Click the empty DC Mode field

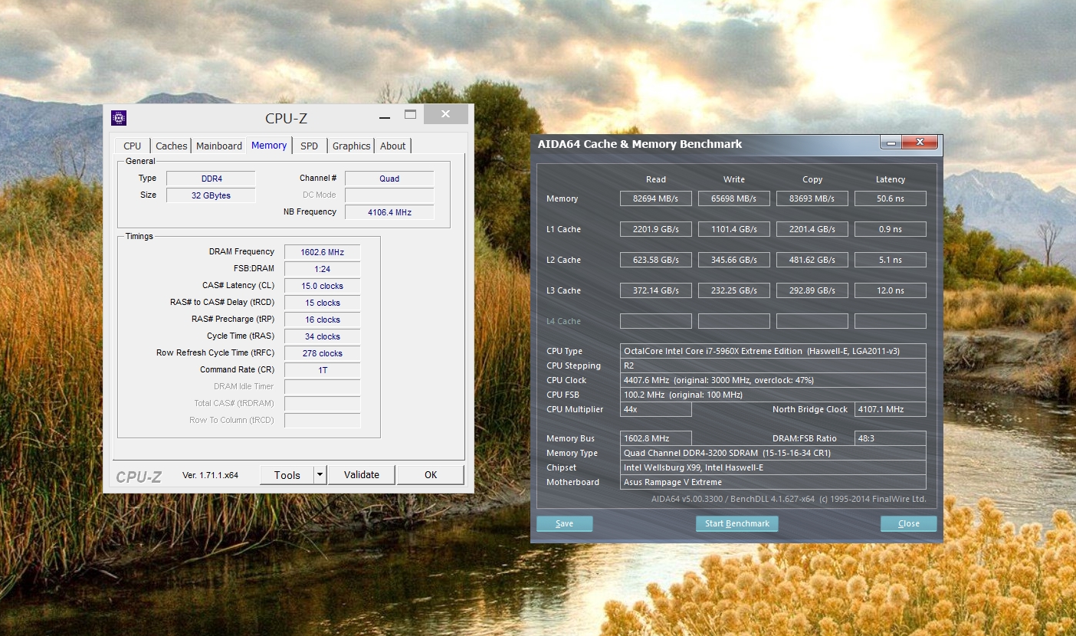point(389,195)
